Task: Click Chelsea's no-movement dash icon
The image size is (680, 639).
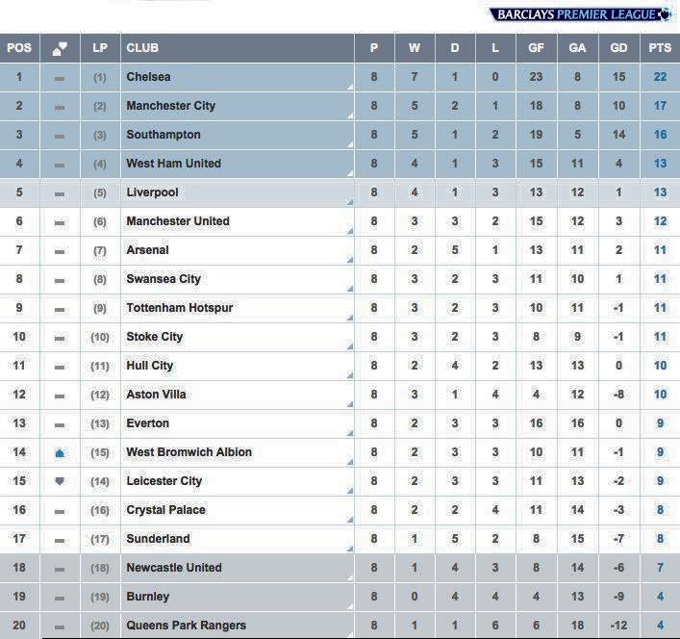Action: point(60,79)
